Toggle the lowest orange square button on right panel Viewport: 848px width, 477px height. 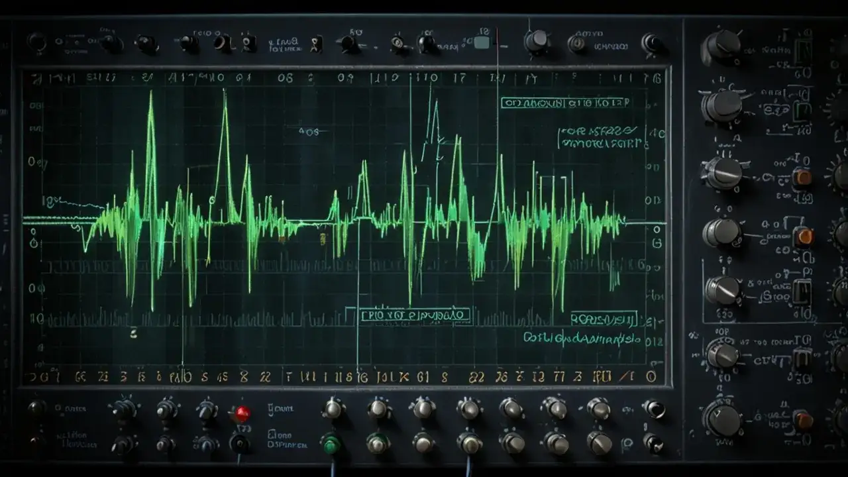[x=804, y=419]
